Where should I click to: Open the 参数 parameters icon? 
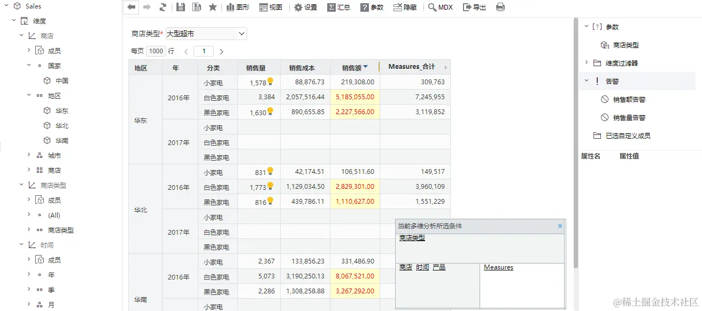372,7
